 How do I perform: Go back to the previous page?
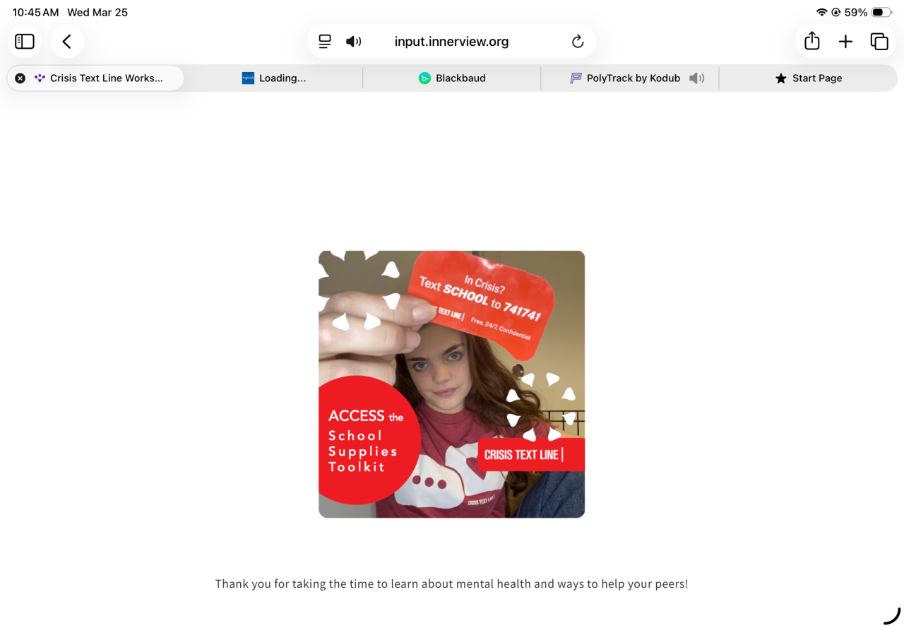tap(67, 42)
